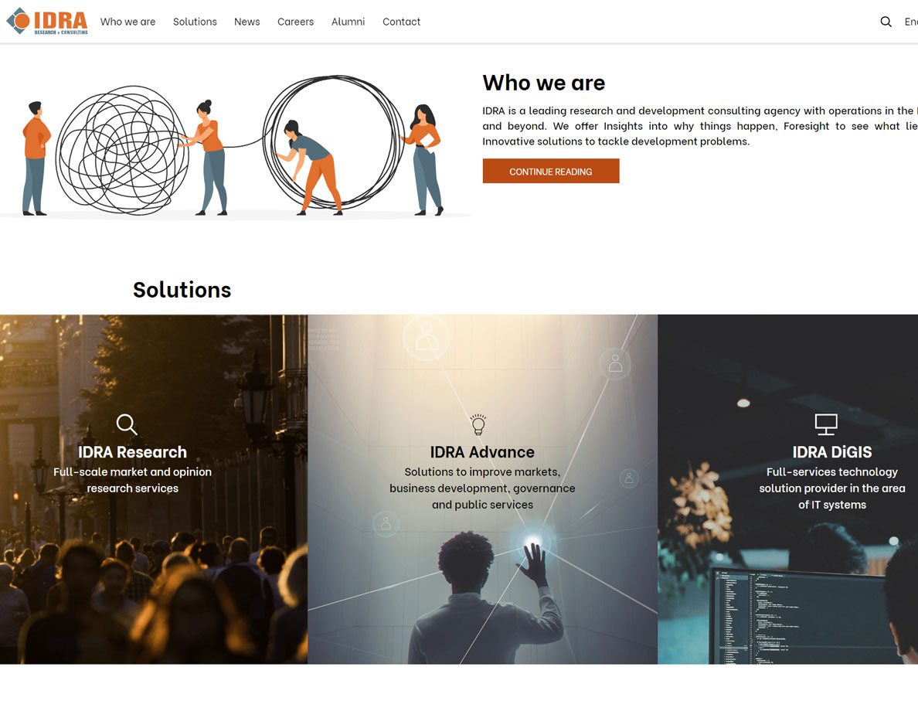
Task: Click the monitor icon above IDRA DiGIS
Action: pyautogui.click(x=826, y=424)
